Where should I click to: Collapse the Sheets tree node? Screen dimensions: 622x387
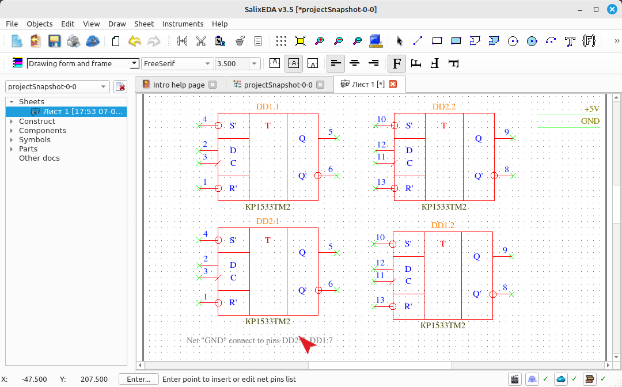[12, 102]
